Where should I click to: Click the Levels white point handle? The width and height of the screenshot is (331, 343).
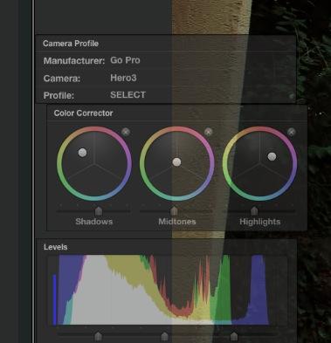234,337
